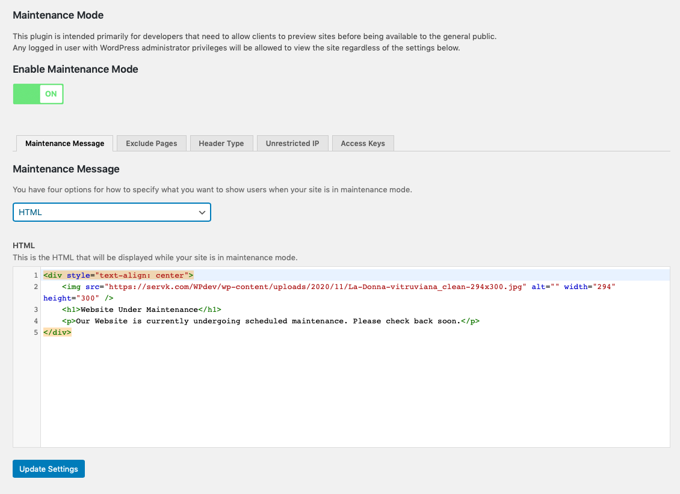Open the Header Type tab

tap(221, 143)
